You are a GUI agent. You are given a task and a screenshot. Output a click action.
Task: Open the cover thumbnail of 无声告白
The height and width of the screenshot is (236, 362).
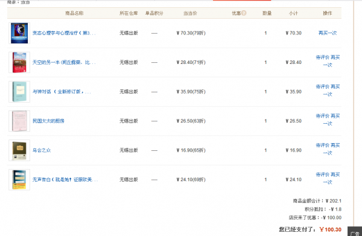[19, 180]
